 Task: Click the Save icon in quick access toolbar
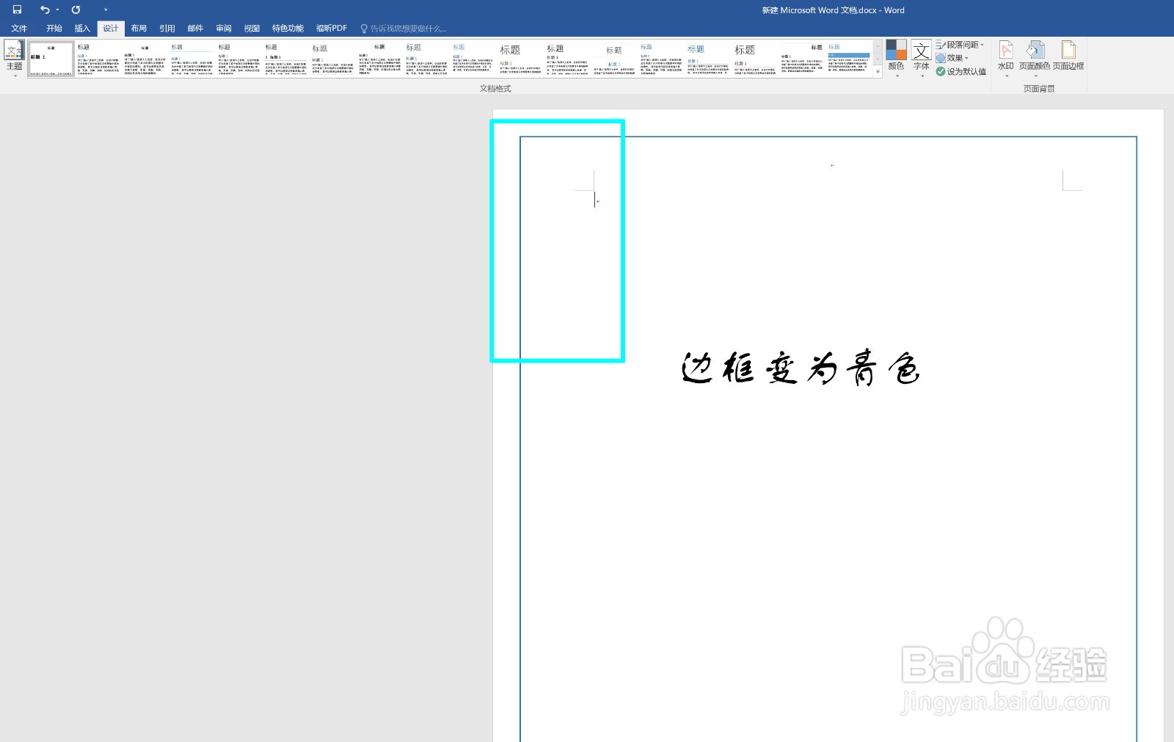point(15,10)
